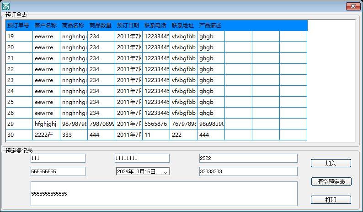Click the 加入 button
This screenshot has width=363, height=212.
coord(331,163)
